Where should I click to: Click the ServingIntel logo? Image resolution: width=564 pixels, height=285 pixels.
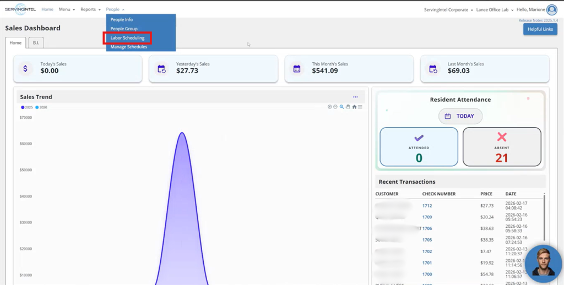[x=20, y=9]
